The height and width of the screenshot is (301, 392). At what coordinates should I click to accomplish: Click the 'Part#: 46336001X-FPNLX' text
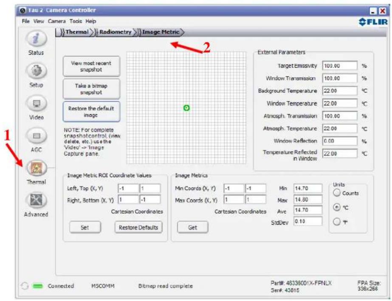301,283
